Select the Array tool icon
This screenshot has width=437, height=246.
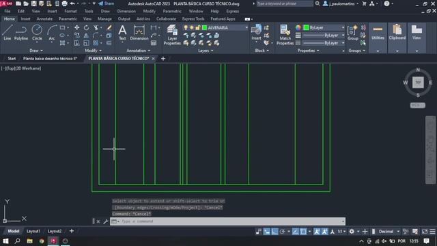tap(96, 43)
